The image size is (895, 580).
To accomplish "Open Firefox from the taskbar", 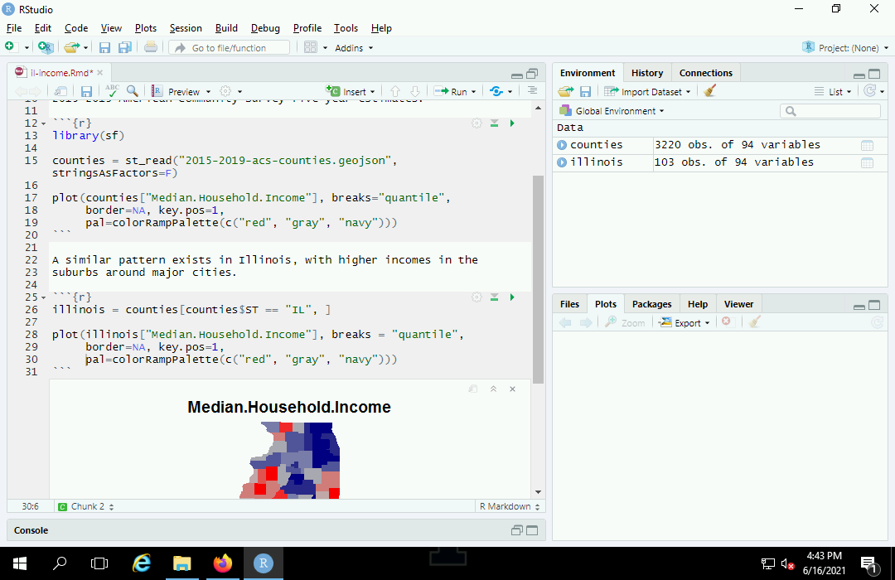I will (x=222, y=563).
